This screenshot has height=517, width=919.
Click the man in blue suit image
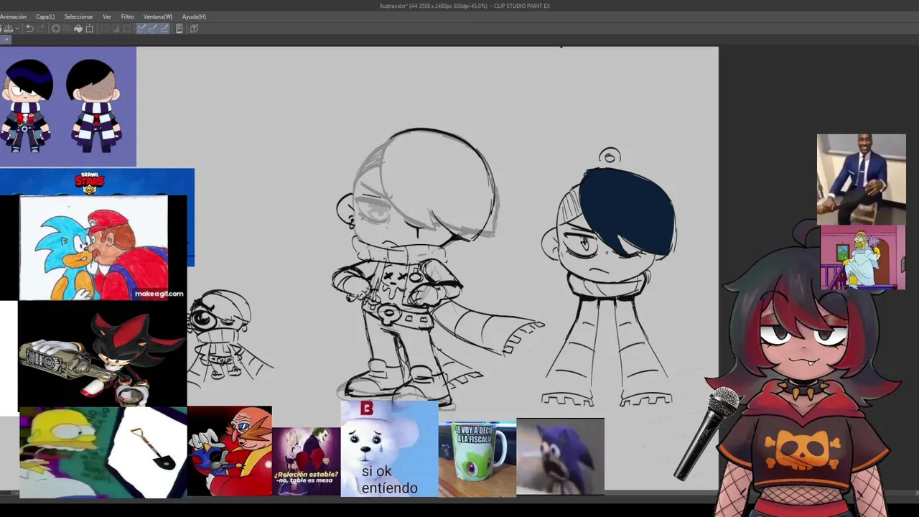(x=861, y=179)
